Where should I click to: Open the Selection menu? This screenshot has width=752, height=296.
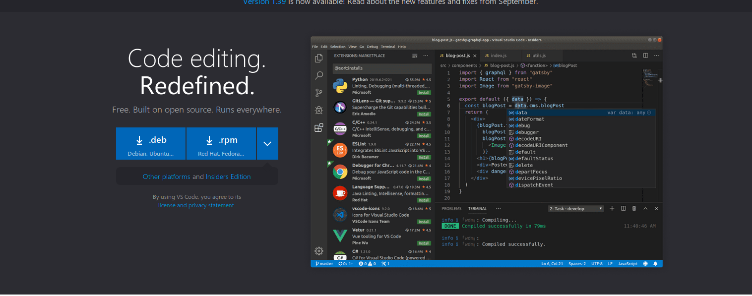pos(338,47)
